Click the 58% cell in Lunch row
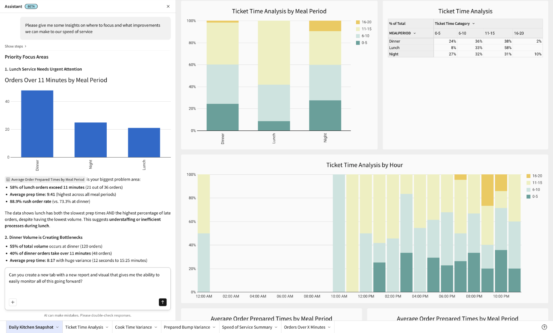Viewport: 553px width, 333px height. (498, 48)
